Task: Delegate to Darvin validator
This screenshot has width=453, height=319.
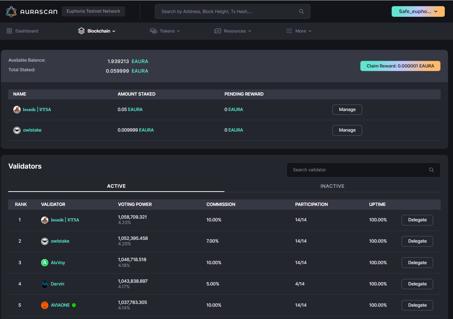Action: (417, 284)
